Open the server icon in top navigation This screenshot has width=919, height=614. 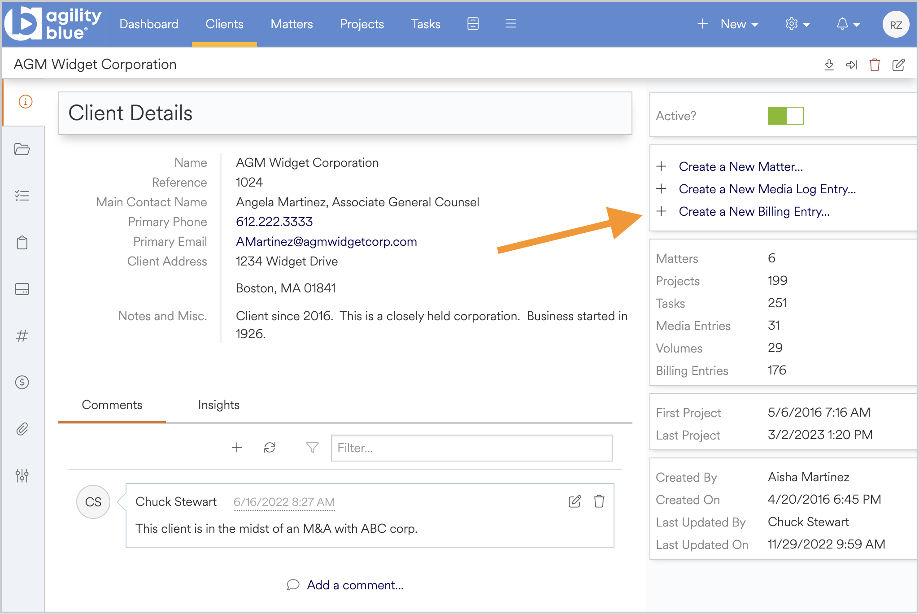pyautogui.click(x=473, y=24)
